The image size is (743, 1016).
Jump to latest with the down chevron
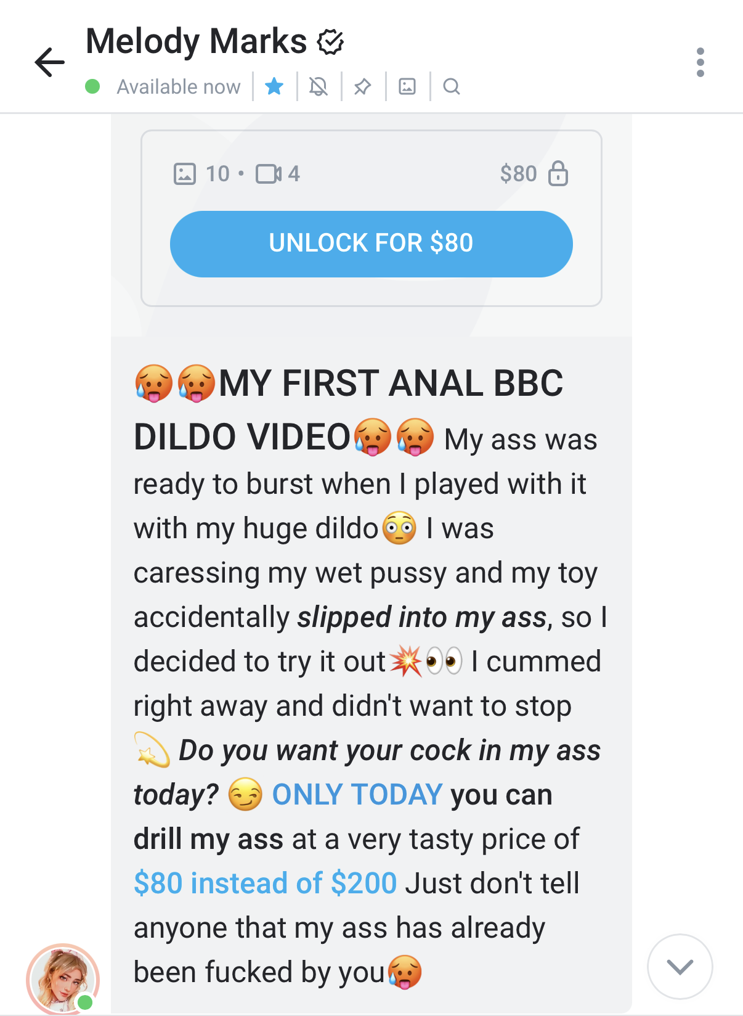(680, 967)
